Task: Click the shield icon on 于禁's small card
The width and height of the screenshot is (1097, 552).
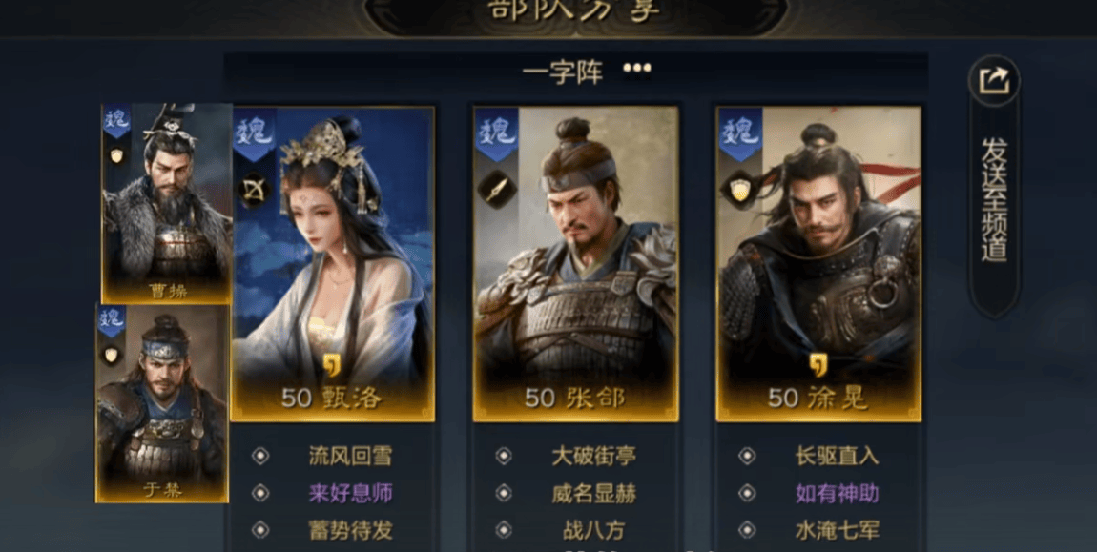Action: click(x=111, y=355)
